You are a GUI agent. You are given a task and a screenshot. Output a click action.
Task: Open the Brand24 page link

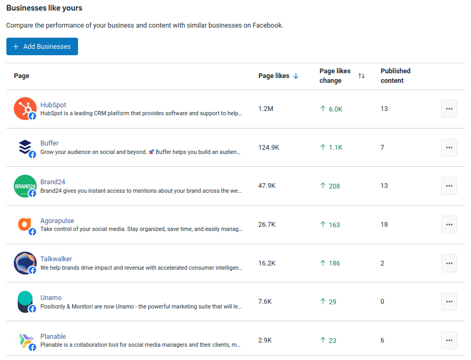pyautogui.click(x=53, y=182)
